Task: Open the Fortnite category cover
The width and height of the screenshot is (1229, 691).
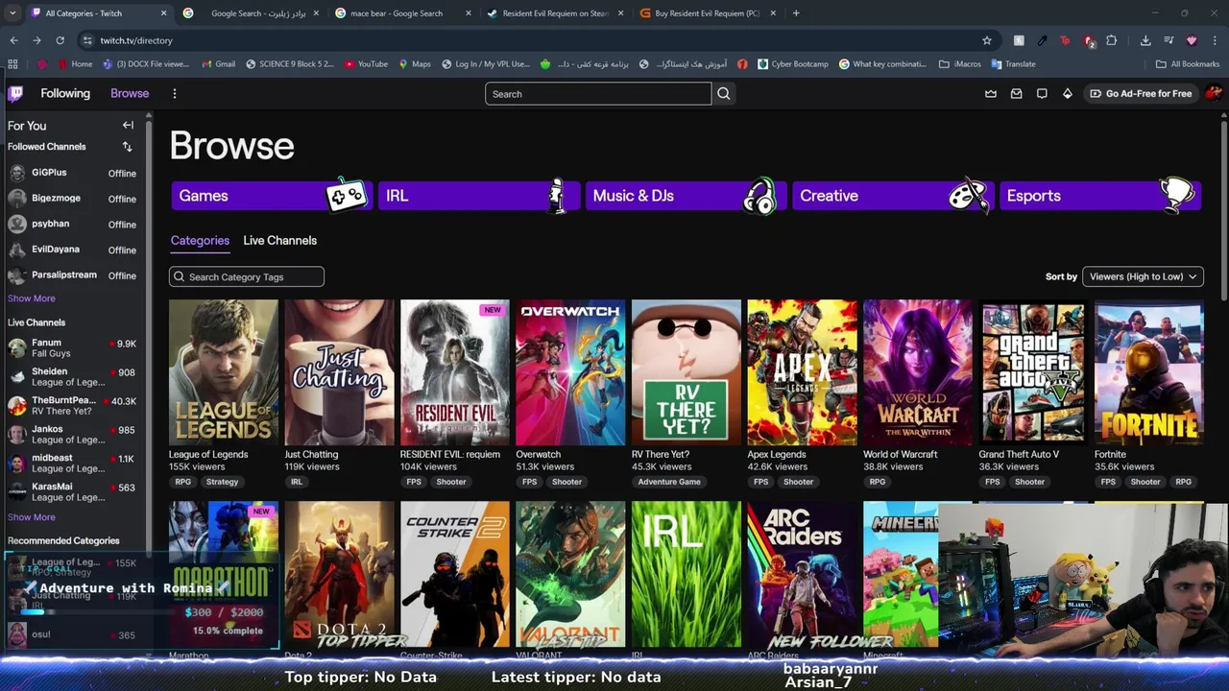Action: pos(1149,372)
